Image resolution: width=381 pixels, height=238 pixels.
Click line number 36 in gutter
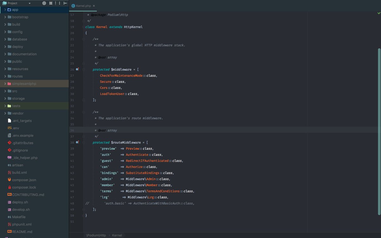point(72,130)
